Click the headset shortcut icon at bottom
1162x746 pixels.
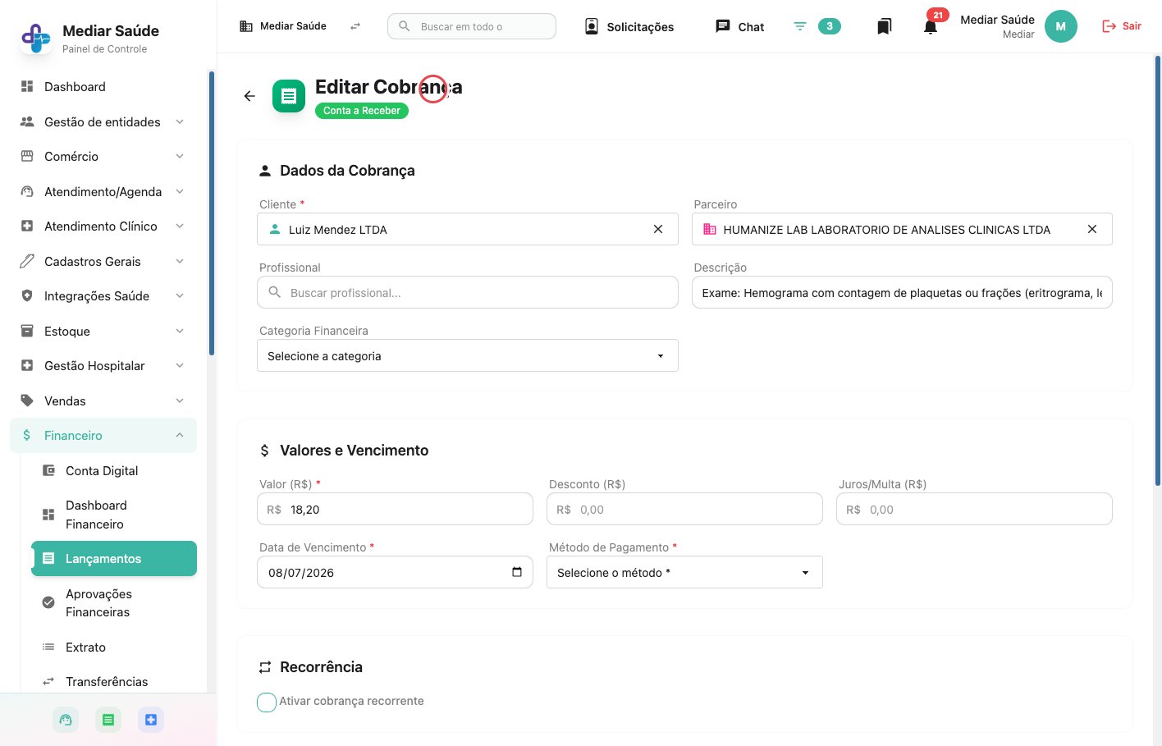tap(66, 720)
